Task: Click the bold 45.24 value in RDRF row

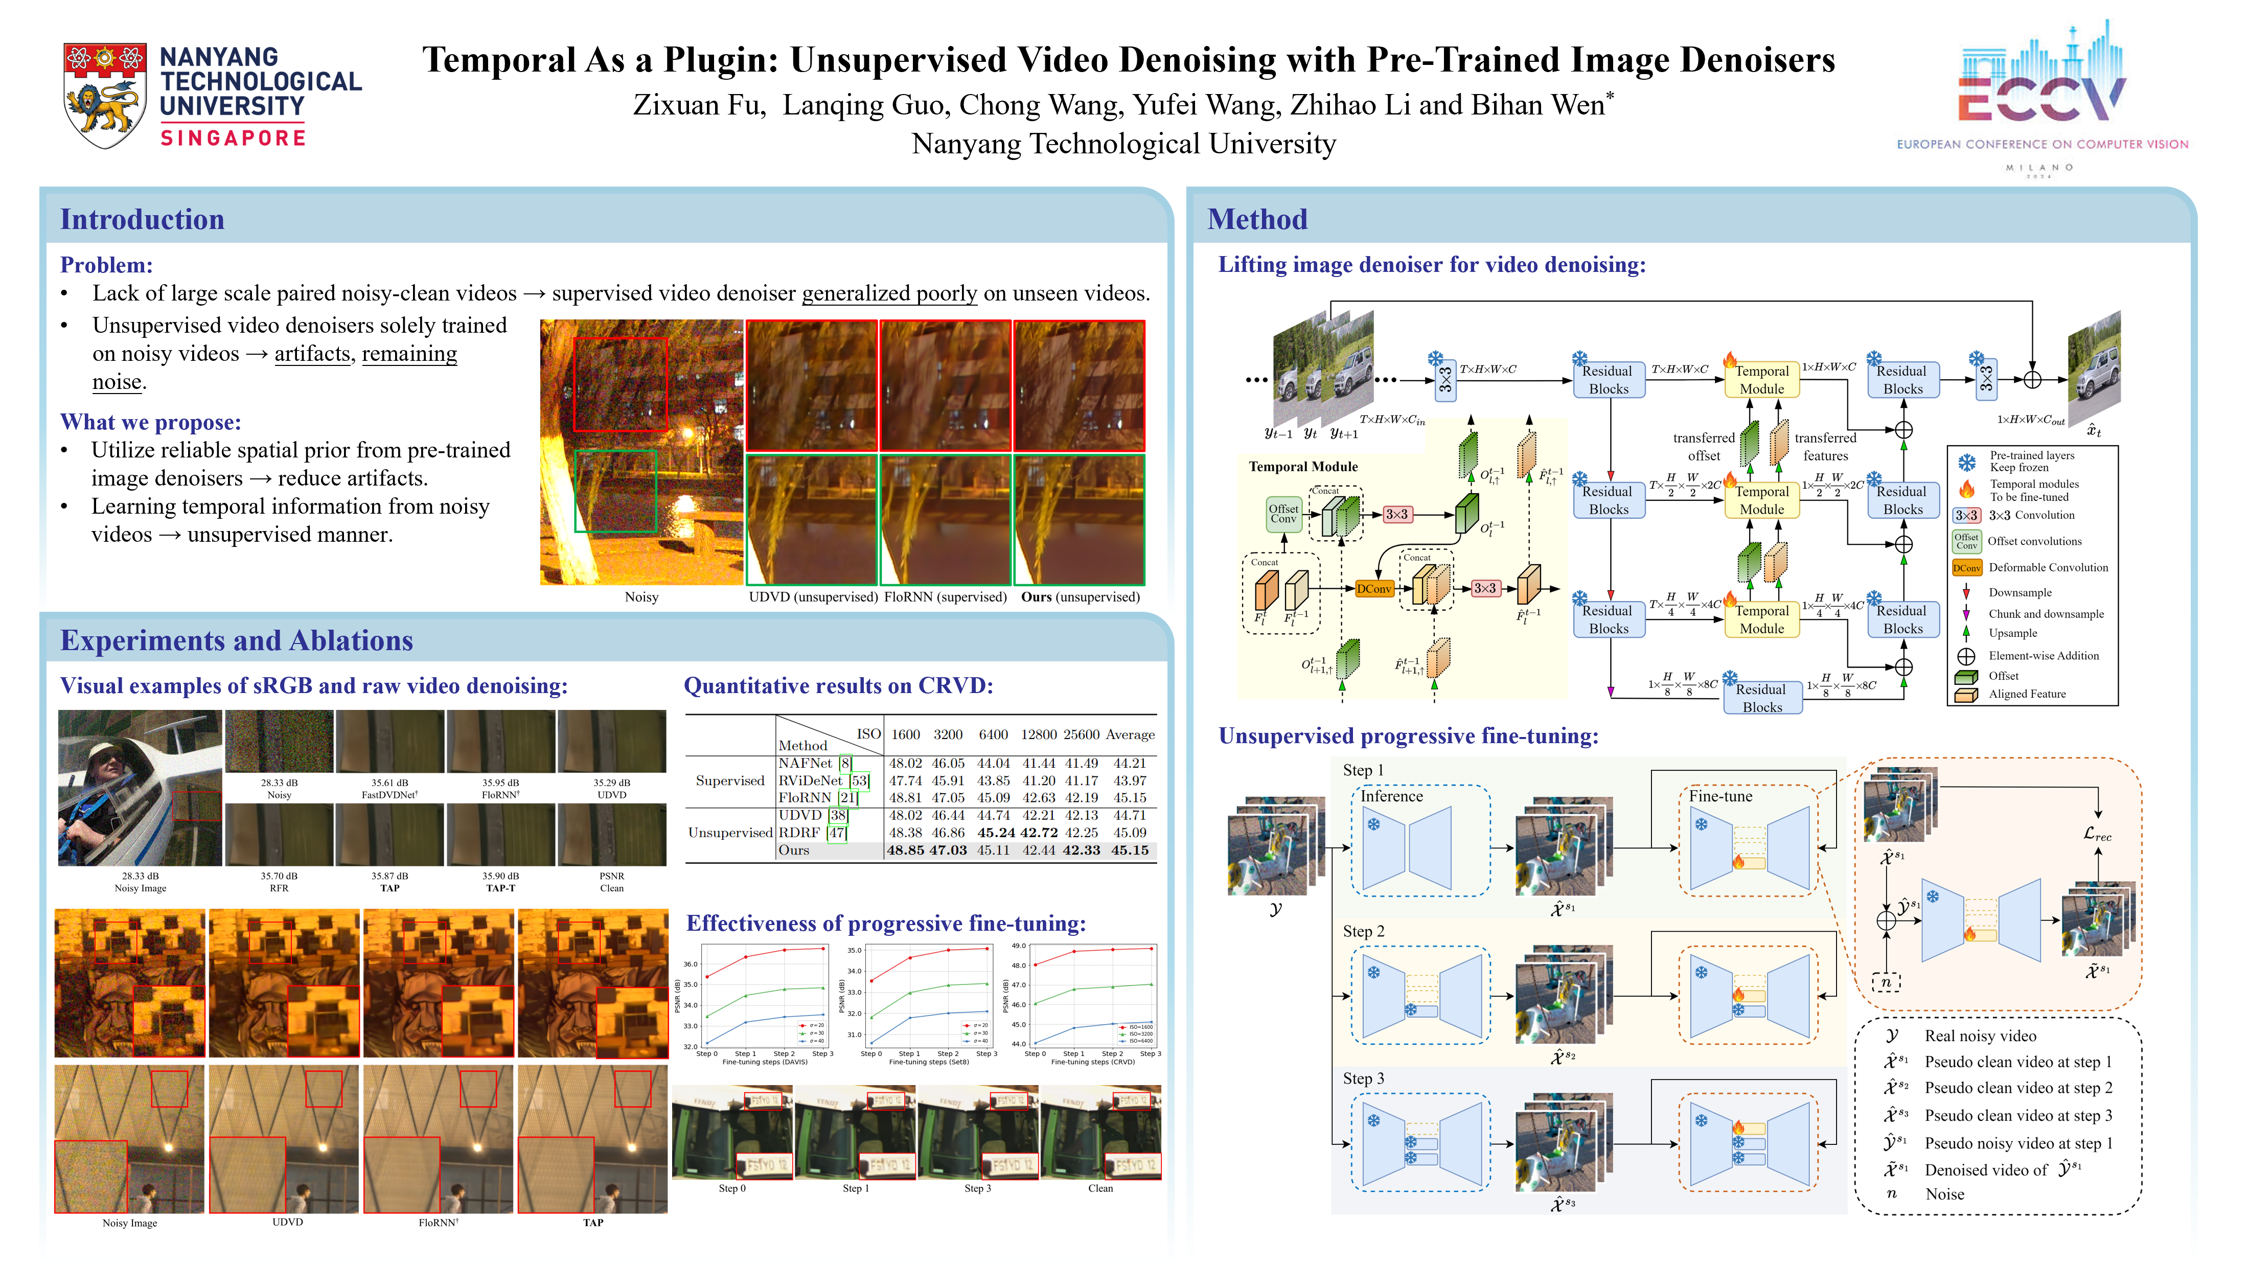Action: (x=996, y=833)
